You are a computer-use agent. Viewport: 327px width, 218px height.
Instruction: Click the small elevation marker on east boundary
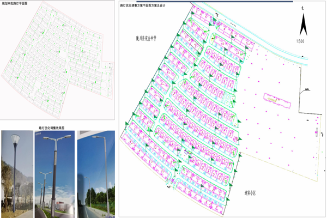click(307, 89)
